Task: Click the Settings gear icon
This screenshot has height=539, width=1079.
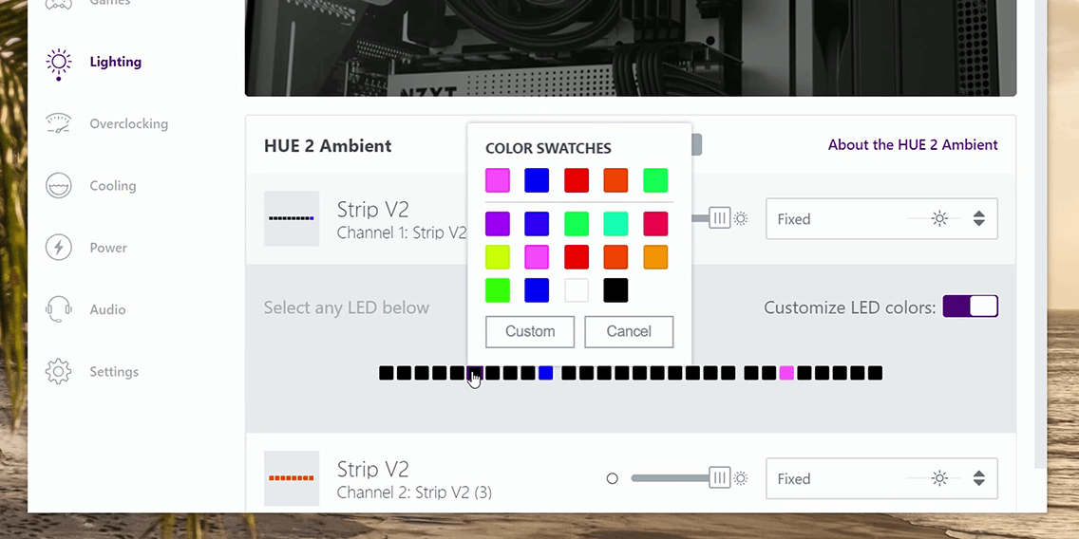Action: [59, 372]
